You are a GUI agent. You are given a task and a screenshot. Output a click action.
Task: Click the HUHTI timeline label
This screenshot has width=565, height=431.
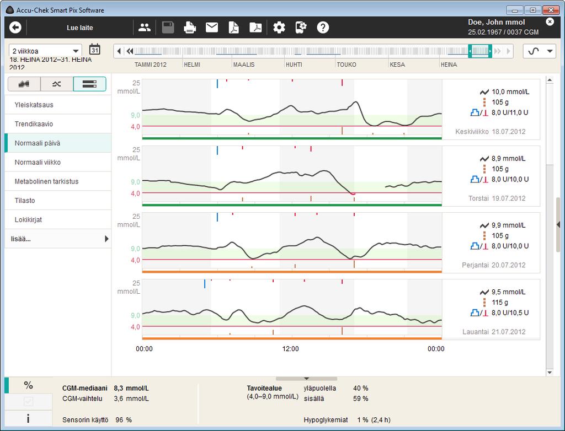(294, 64)
